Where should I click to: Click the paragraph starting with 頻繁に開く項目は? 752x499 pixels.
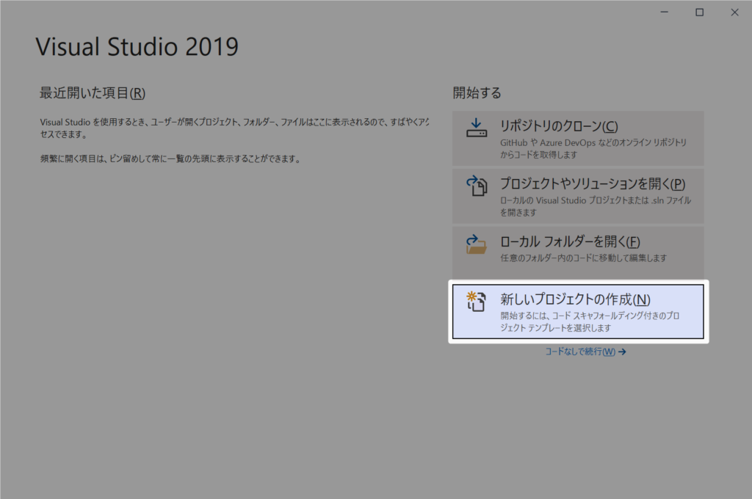click(x=170, y=159)
